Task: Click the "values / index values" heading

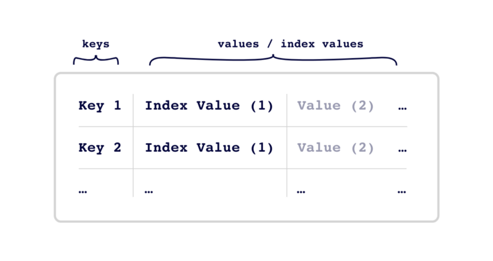Action: coord(290,44)
